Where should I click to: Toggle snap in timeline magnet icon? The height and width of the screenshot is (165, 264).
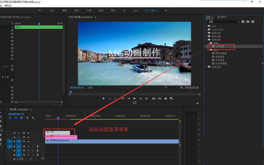[x=16, y=118]
